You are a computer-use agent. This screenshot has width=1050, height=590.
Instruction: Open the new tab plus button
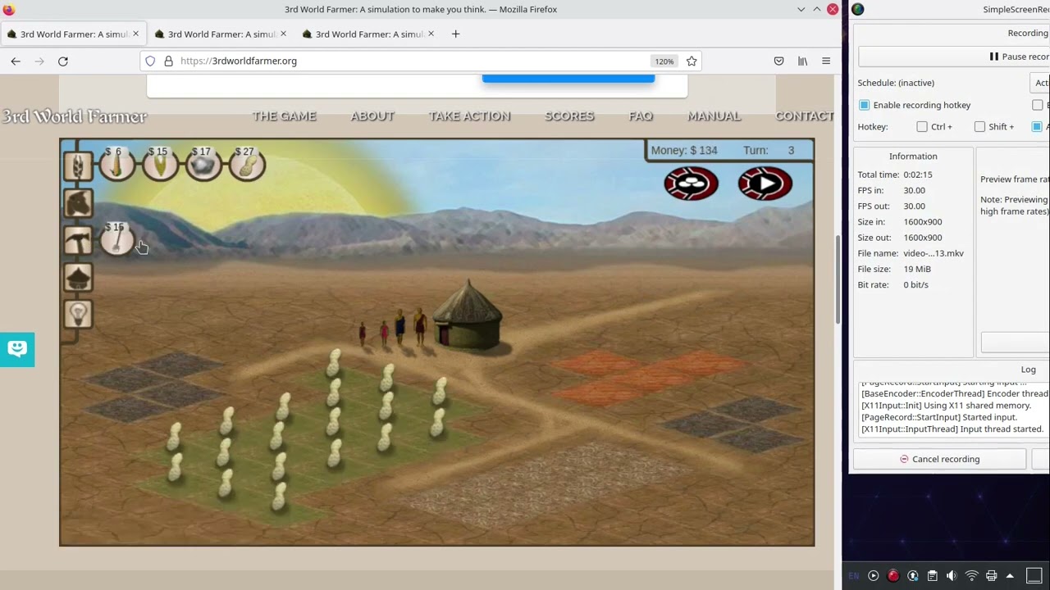(x=455, y=34)
